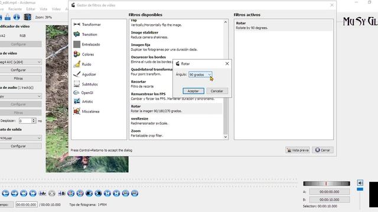Open the Colores filter category
The height and width of the screenshot is (212, 378).
tap(84, 54)
